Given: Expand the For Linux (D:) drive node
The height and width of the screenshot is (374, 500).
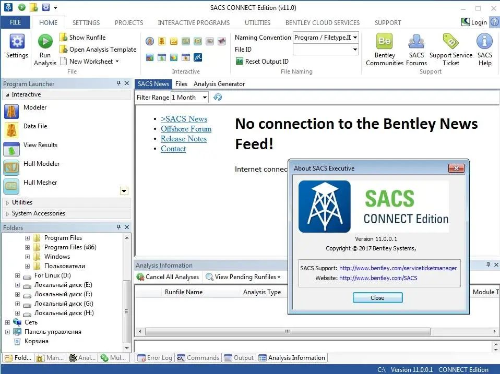Looking at the screenshot, I should pyautogui.click(x=18, y=275).
